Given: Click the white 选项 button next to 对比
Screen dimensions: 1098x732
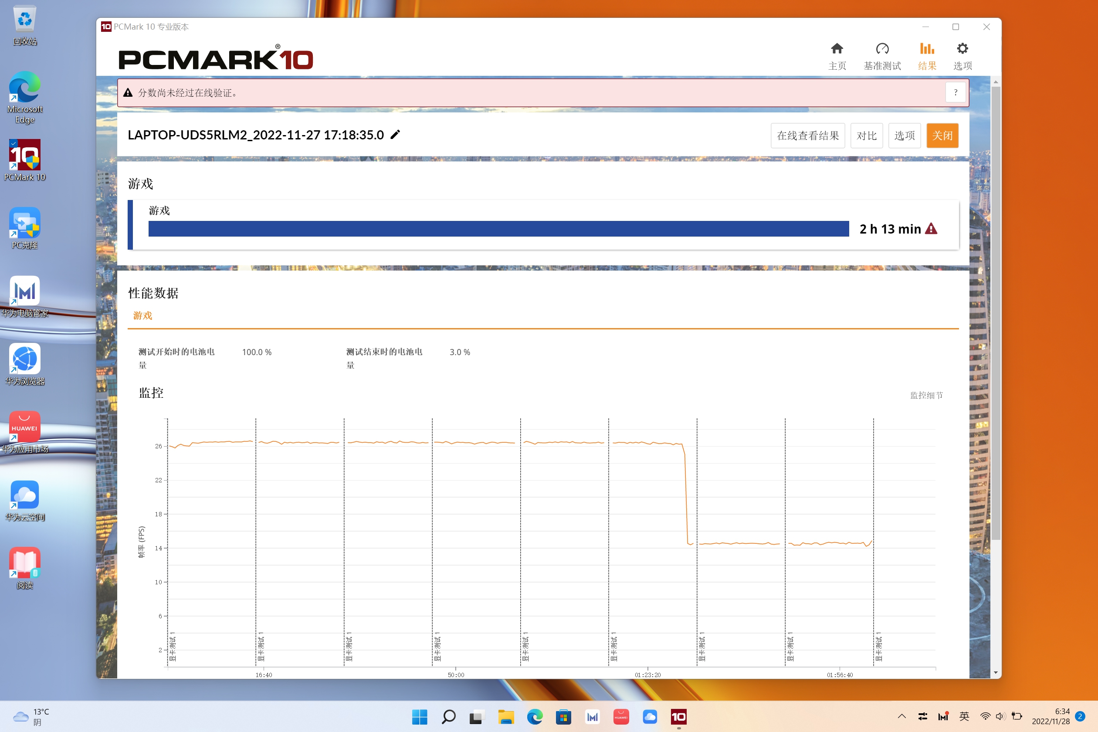Looking at the screenshot, I should click(904, 136).
